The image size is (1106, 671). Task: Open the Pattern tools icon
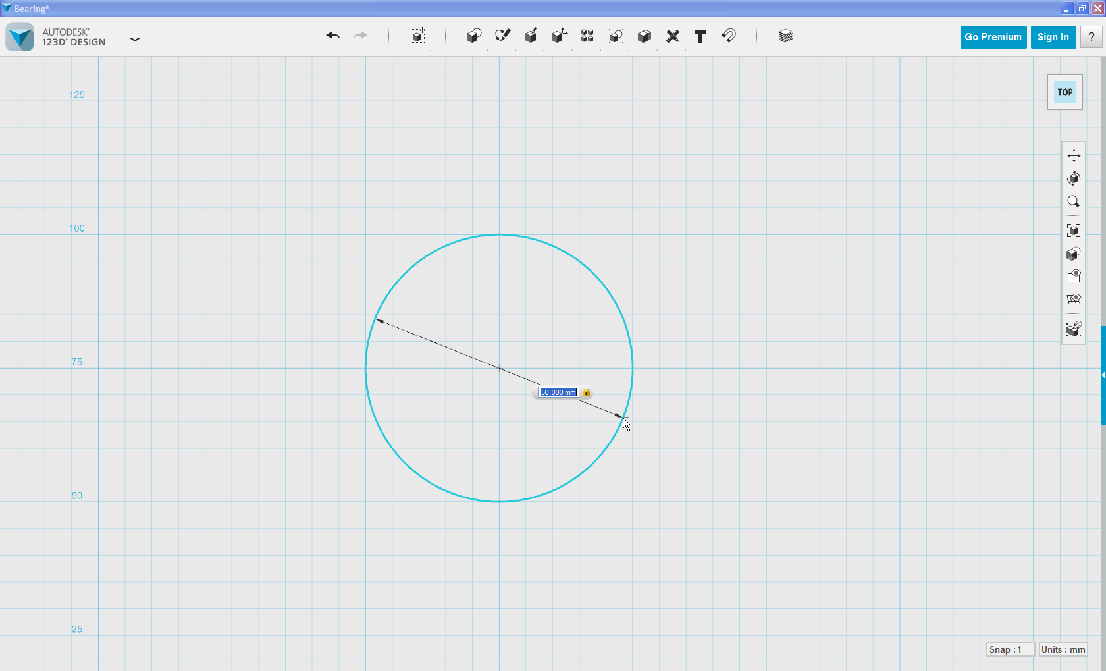tap(587, 36)
